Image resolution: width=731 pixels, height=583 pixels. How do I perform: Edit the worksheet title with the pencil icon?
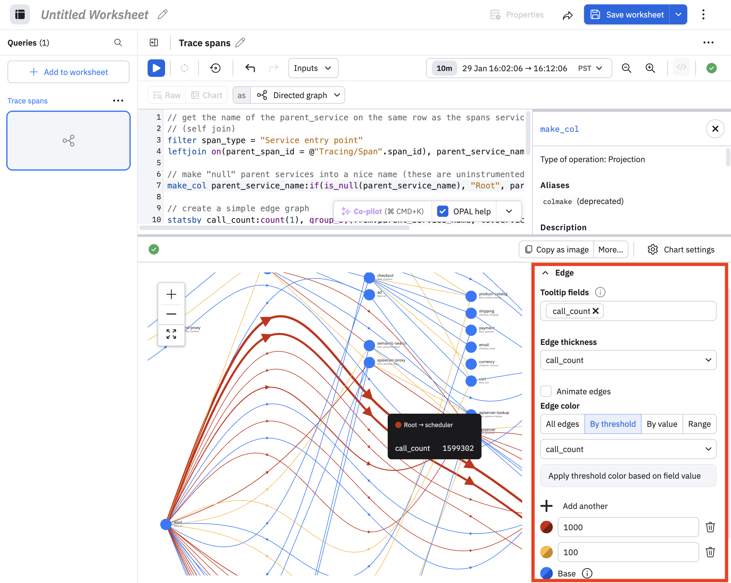[x=163, y=15]
